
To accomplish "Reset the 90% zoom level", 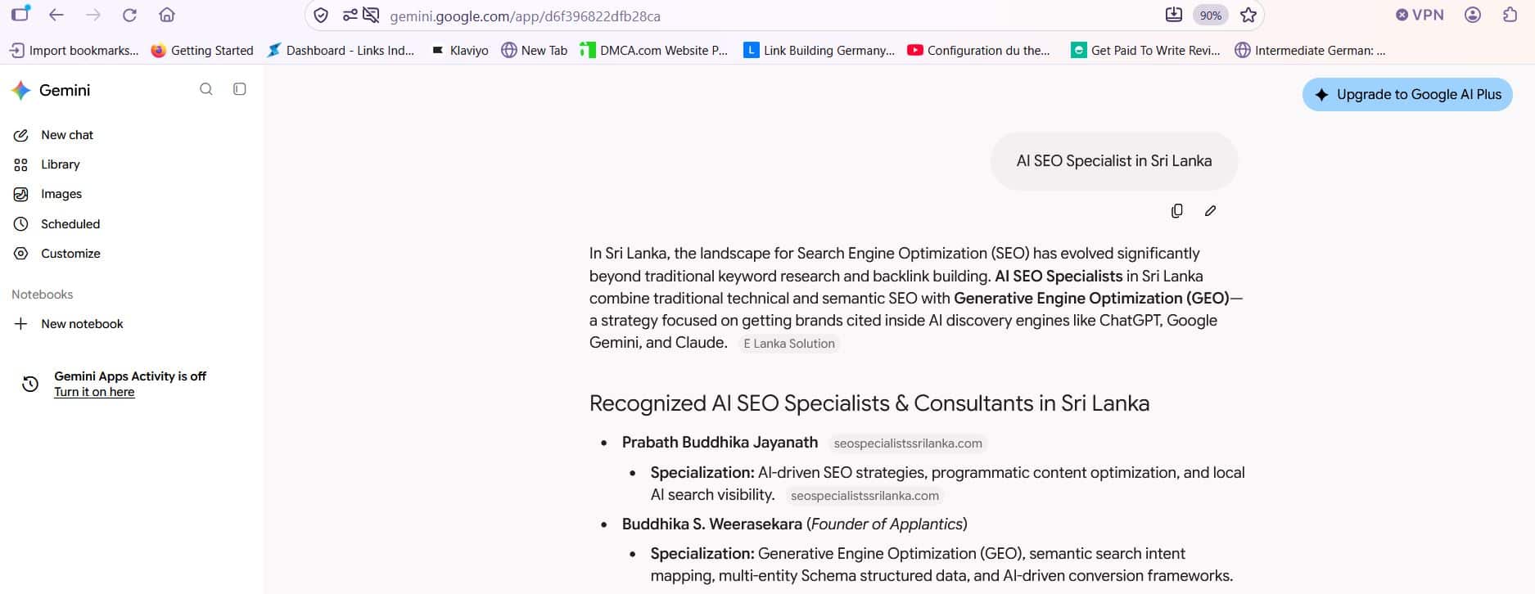I will 1210,16.
